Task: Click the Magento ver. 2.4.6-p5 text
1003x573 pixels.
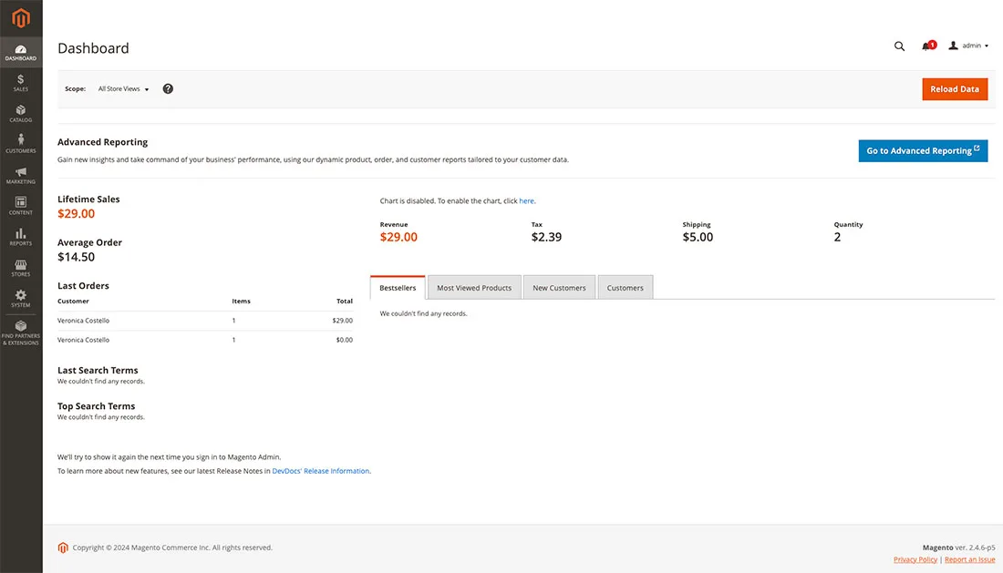Action: click(958, 547)
